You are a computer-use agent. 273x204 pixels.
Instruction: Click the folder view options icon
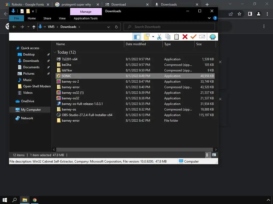(147, 37)
